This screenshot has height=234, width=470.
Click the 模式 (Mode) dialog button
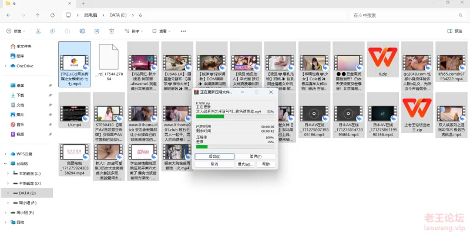pos(246,164)
